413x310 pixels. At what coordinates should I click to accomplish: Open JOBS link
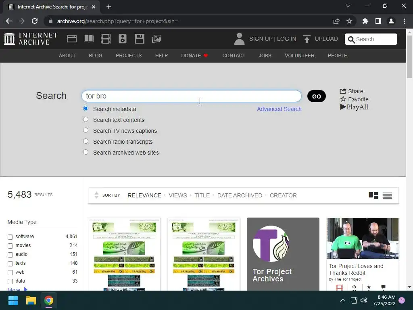point(265,56)
